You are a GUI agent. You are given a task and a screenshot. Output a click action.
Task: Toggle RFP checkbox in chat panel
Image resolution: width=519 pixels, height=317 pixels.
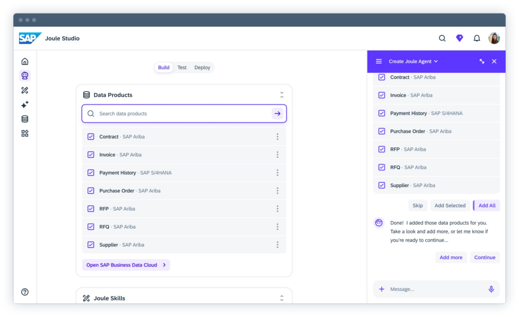pos(381,149)
